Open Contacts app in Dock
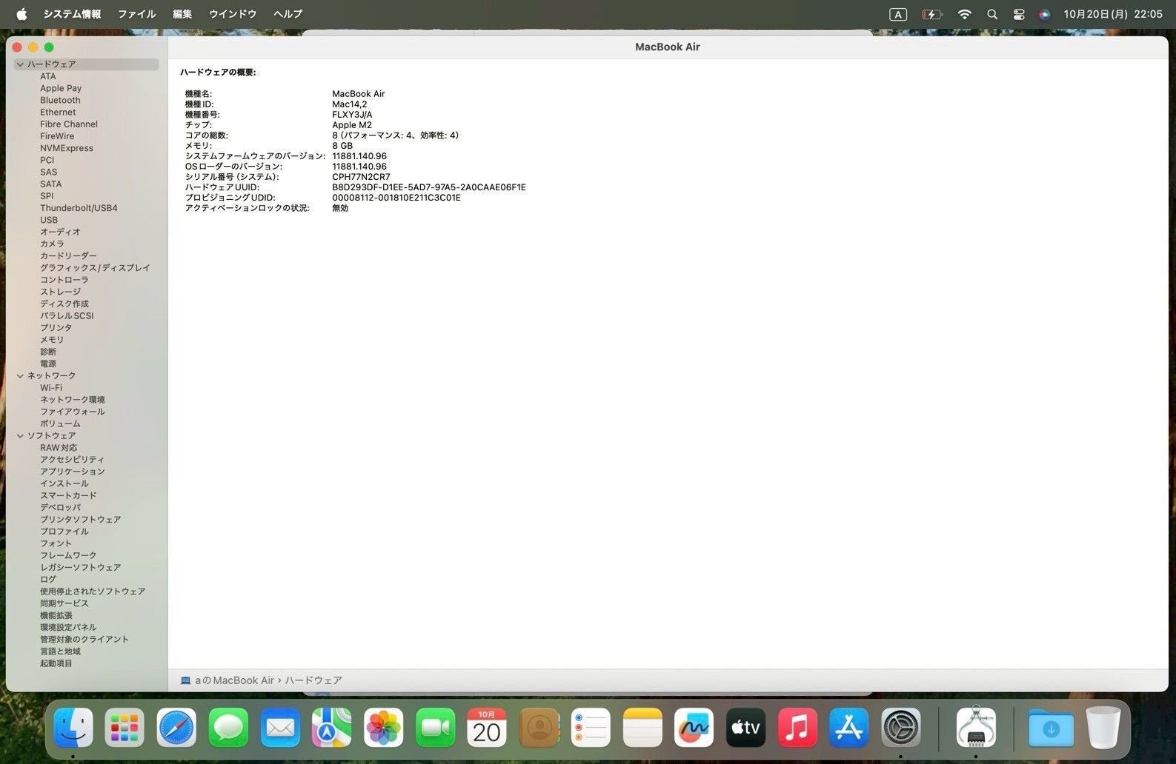Viewport: 1176px width, 764px height. tap(539, 728)
